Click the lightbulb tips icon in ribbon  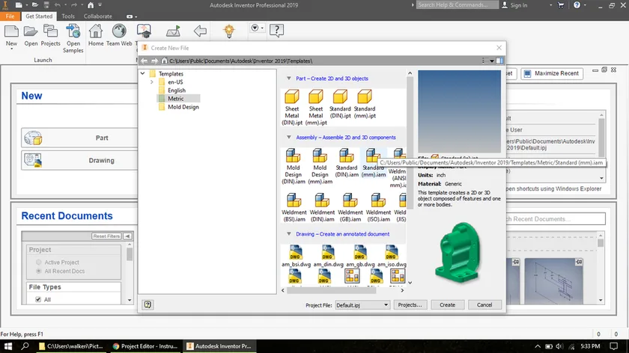tap(229, 31)
